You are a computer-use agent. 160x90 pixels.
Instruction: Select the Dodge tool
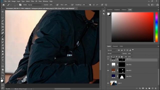(3, 54)
